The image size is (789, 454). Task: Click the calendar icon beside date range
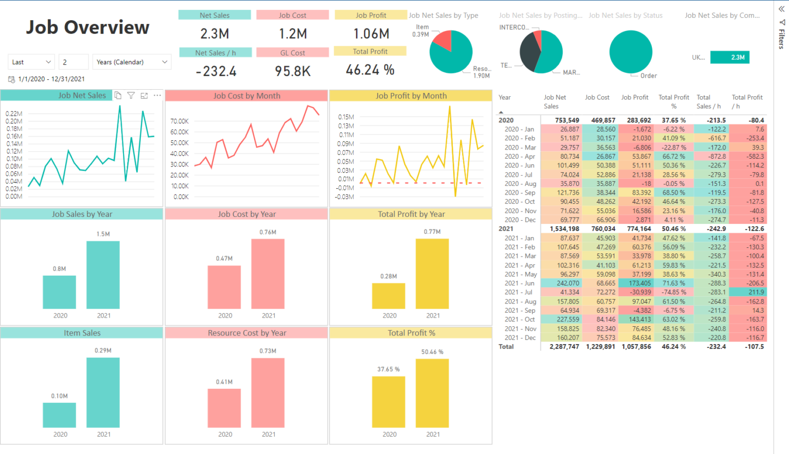[x=11, y=79]
